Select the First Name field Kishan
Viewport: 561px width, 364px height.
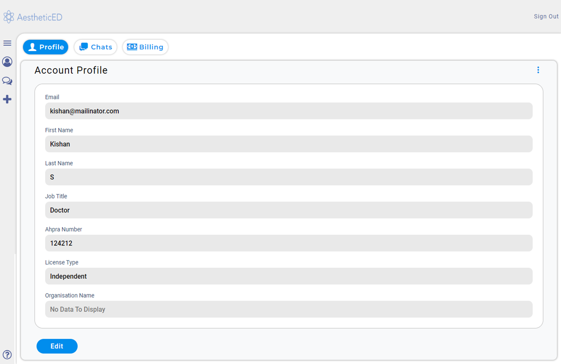289,144
